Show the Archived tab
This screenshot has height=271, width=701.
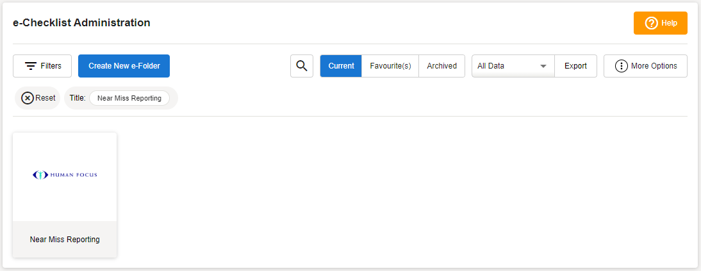pyautogui.click(x=441, y=66)
